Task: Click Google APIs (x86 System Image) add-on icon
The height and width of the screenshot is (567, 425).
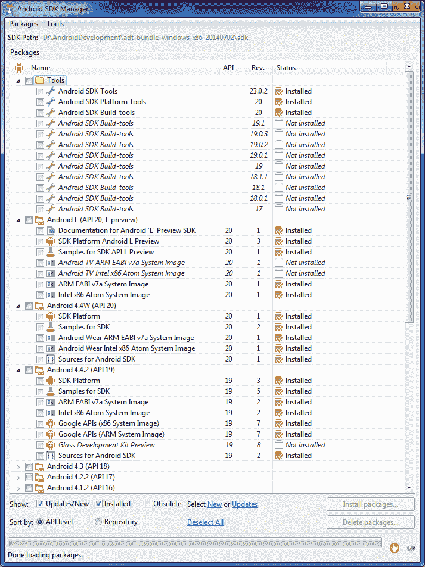Action: pyautogui.click(x=51, y=423)
